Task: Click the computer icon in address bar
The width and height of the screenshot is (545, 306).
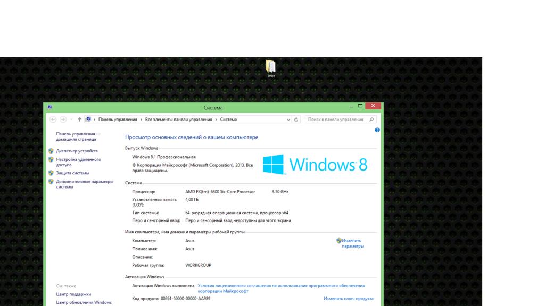Action: pyautogui.click(x=88, y=120)
